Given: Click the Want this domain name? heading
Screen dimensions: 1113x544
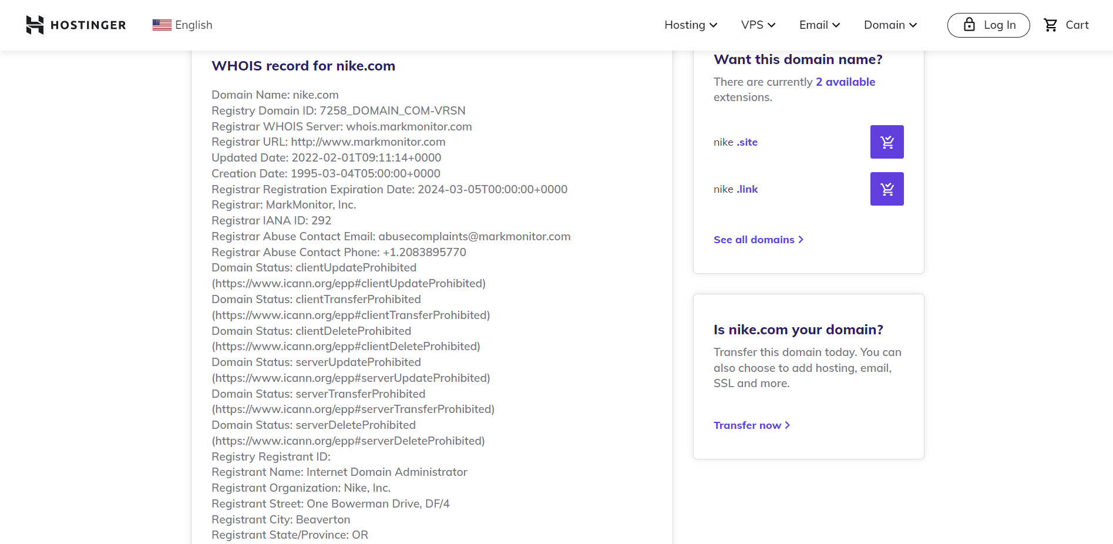Looking at the screenshot, I should (798, 59).
